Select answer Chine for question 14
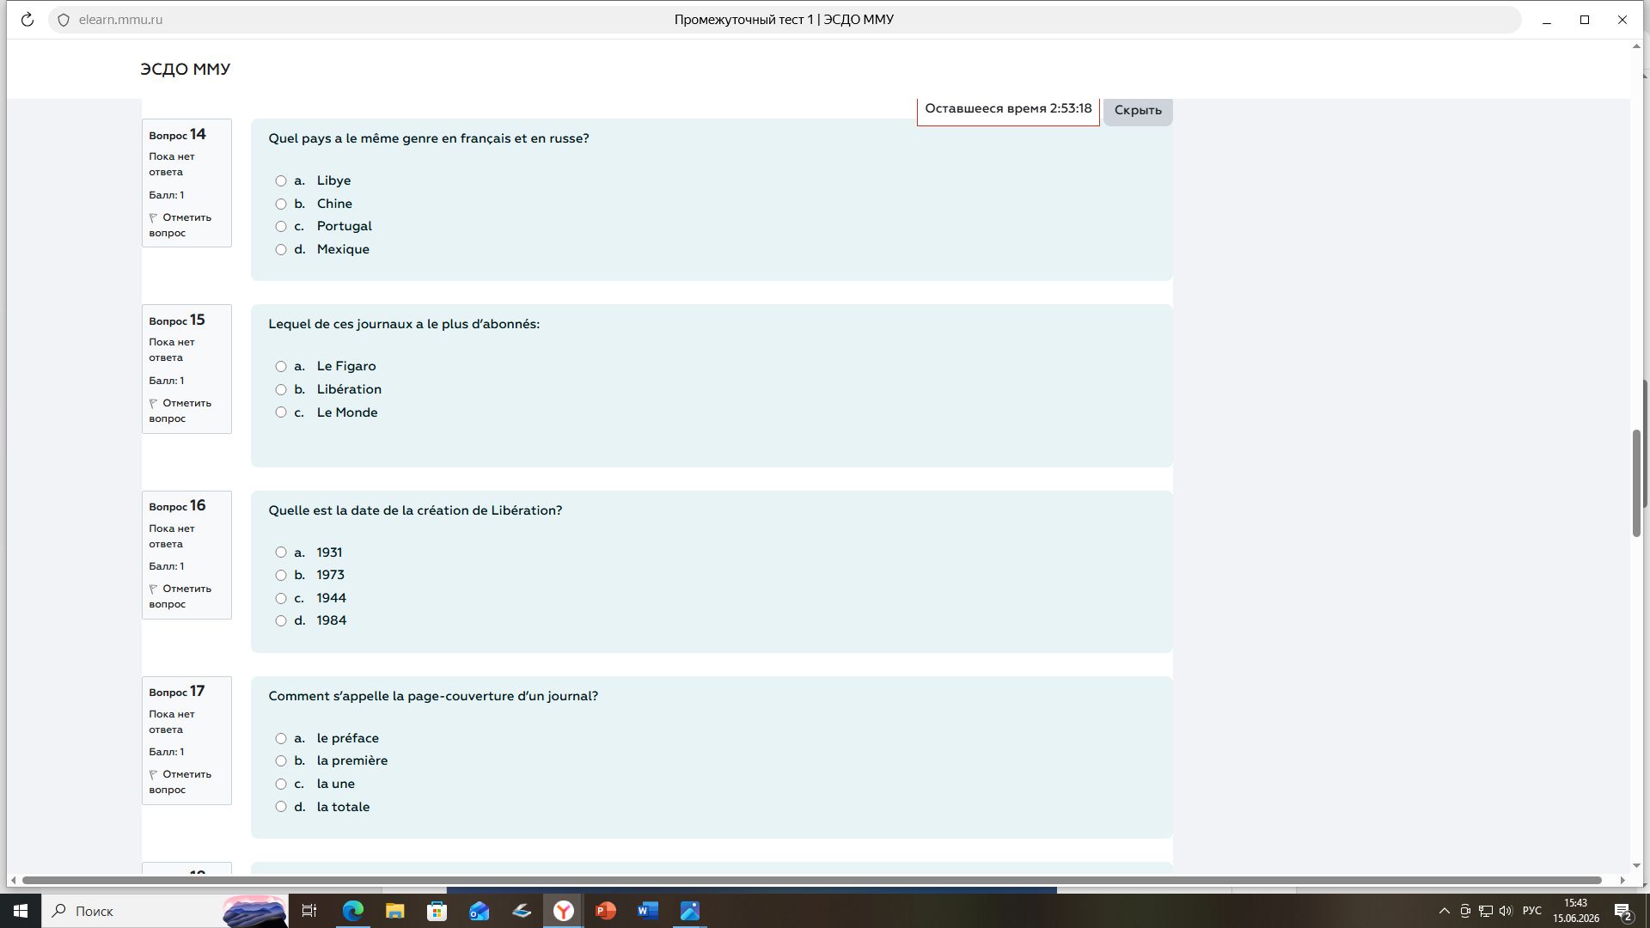Viewport: 1650px width, 928px height. pyautogui.click(x=281, y=205)
